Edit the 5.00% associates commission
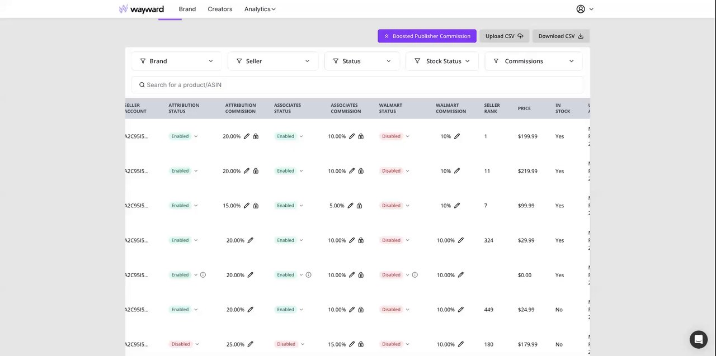 351,206
